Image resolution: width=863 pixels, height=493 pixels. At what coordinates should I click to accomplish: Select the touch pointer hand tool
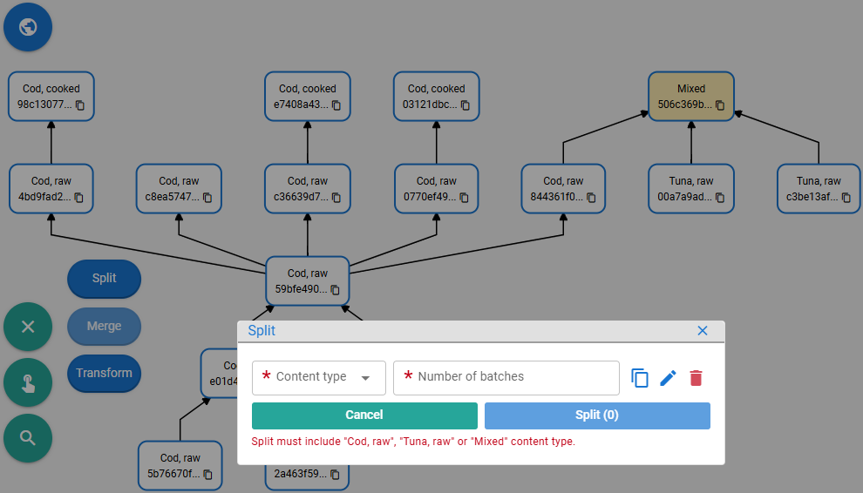pos(28,382)
